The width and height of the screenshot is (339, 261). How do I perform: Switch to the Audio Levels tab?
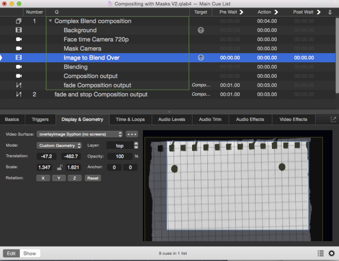[172, 119]
